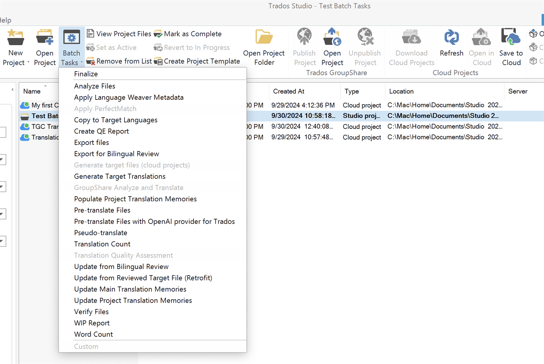Open Project Folder icon
544x364 pixels.
point(264,37)
